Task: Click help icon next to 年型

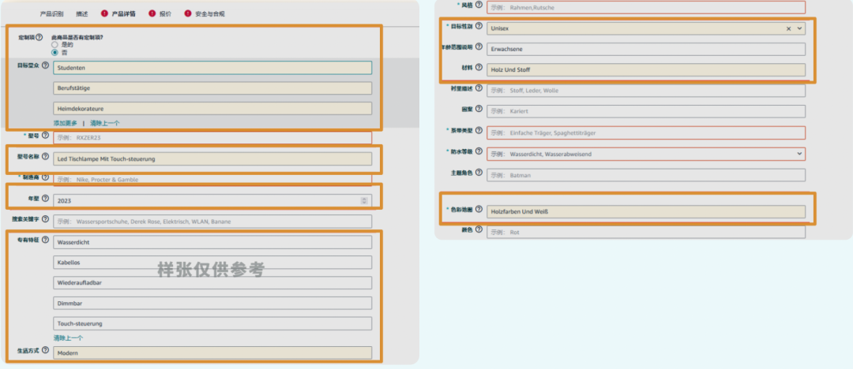Action: pos(45,199)
